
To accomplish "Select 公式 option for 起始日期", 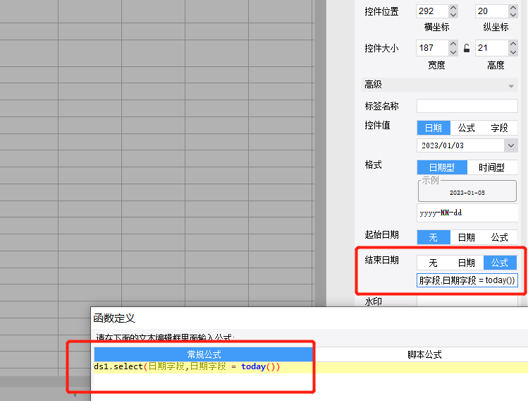I will tap(499, 237).
